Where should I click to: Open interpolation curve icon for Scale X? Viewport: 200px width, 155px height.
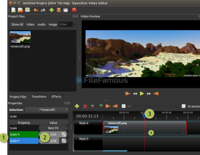(64, 134)
